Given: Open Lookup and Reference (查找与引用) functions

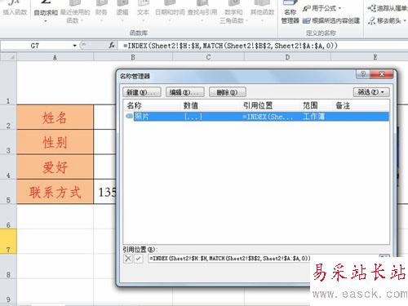Looking at the screenshot, I should 202,11.
